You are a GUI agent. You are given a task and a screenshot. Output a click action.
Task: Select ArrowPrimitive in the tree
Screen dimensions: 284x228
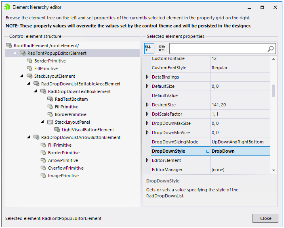pos(63,160)
